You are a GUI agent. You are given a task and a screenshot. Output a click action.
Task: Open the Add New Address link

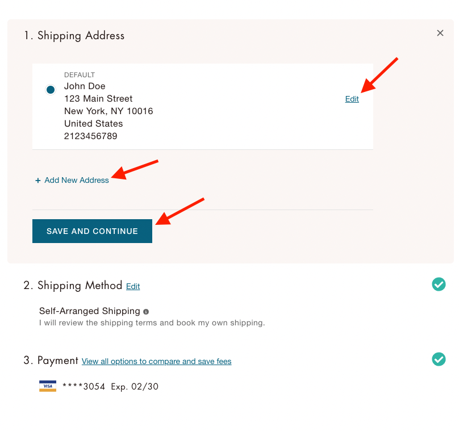pos(77,180)
